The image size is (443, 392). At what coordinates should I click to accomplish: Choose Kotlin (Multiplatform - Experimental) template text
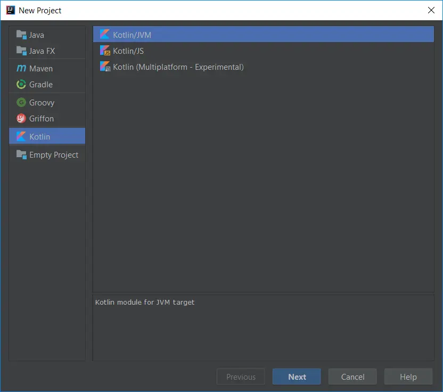[x=178, y=67]
